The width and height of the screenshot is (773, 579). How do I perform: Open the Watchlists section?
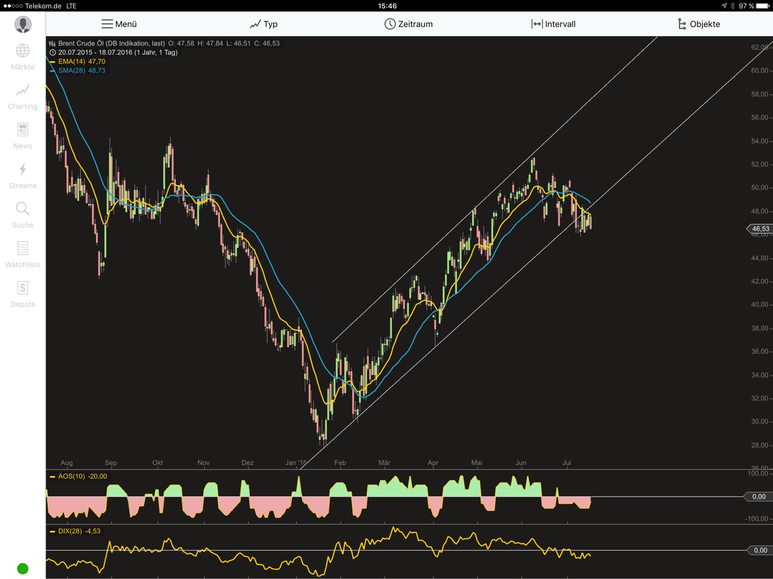(23, 255)
